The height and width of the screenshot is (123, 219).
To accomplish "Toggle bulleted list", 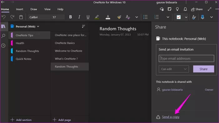I will click(x=145, y=17).
